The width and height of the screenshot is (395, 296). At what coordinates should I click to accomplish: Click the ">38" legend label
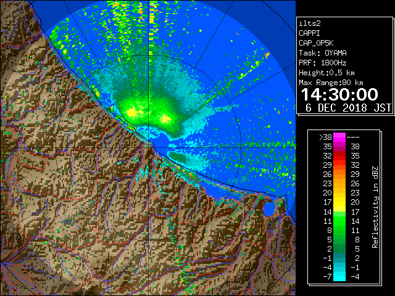325,138
